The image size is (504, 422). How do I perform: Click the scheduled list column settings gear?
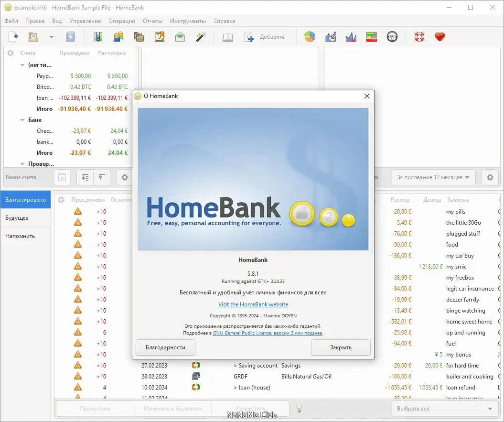click(x=61, y=200)
